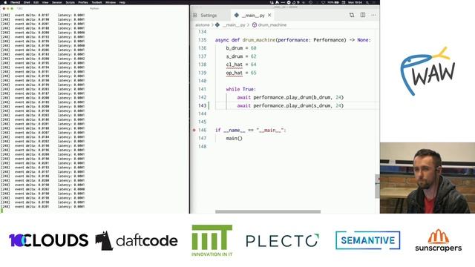This screenshot has height=267, width=475.
Task: Click the menu bar clock
Action: click(355, 2)
